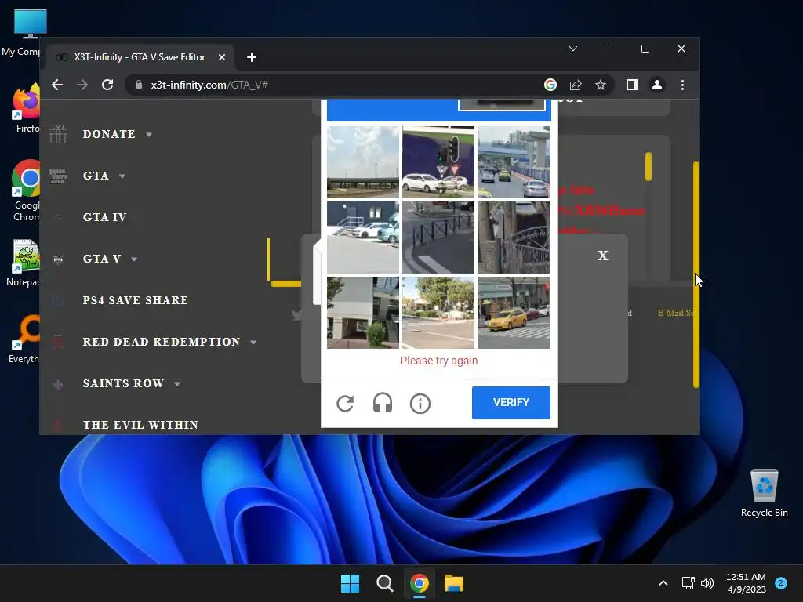803x602 pixels.
Task: Click the gift box Donate icon
Action: pos(58,134)
